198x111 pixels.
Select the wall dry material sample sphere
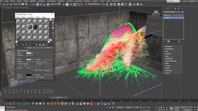[x=30, y=27]
